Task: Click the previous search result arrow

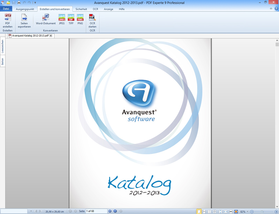Action: 36,211
